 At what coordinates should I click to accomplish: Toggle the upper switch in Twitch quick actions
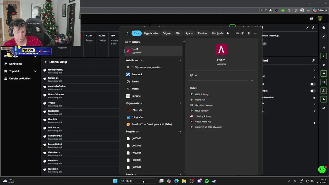313,84
